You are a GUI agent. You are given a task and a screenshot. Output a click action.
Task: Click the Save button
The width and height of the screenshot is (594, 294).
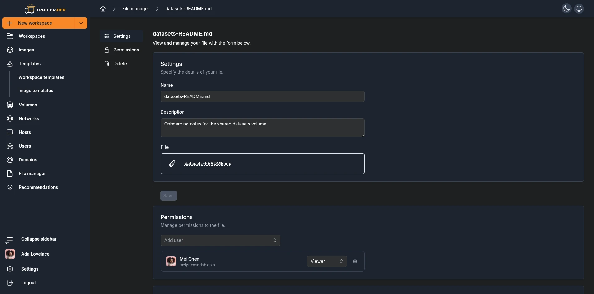[168, 196]
